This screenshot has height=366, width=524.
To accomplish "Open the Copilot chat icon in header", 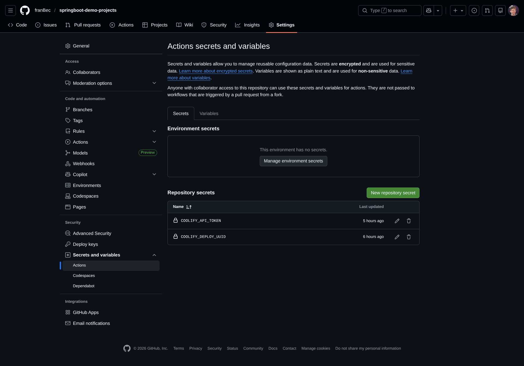I will (x=429, y=10).
